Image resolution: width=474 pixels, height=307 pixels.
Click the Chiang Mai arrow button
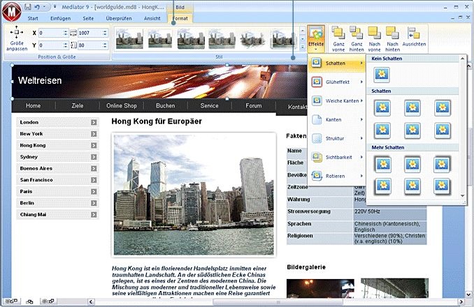tap(94, 215)
